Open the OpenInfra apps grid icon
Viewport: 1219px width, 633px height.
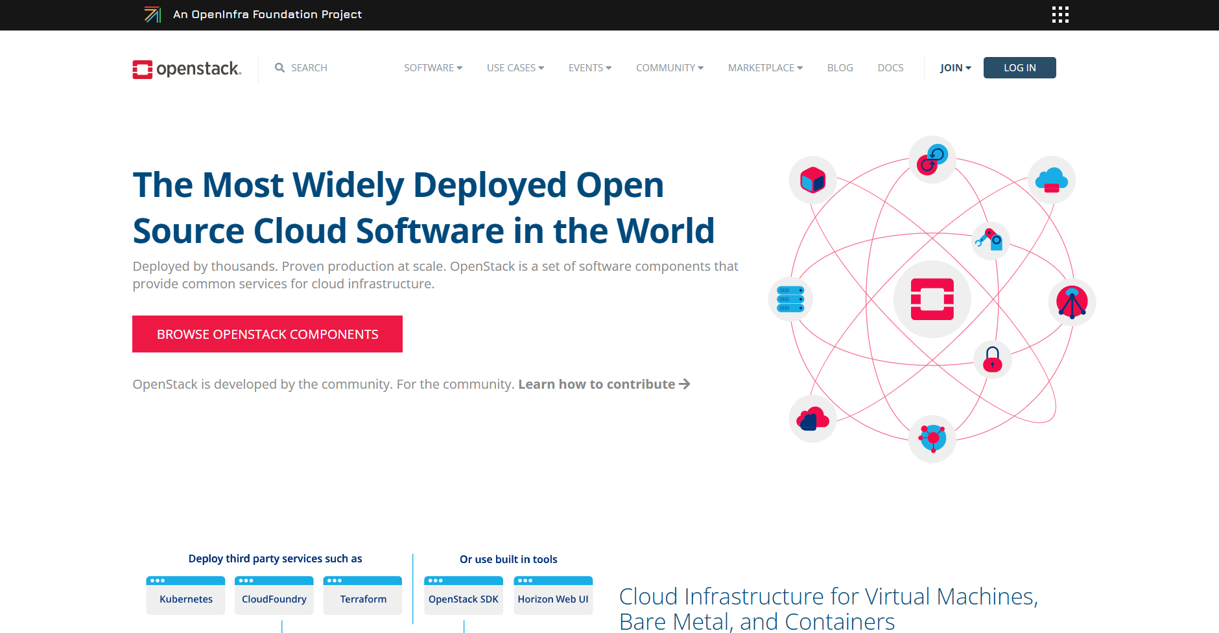(x=1060, y=15)
